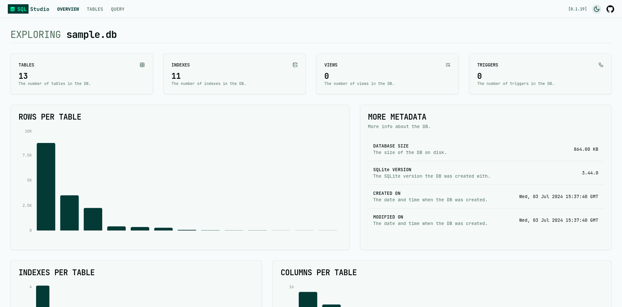Click the table grid icon in the Tables card
The image size is (622, 307).
(142, 65)
